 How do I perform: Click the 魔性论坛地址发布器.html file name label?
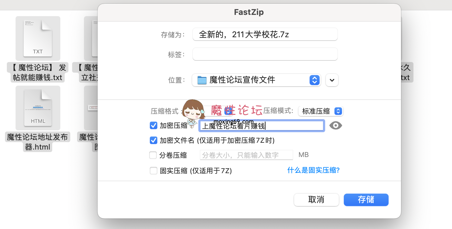(38, 142)
